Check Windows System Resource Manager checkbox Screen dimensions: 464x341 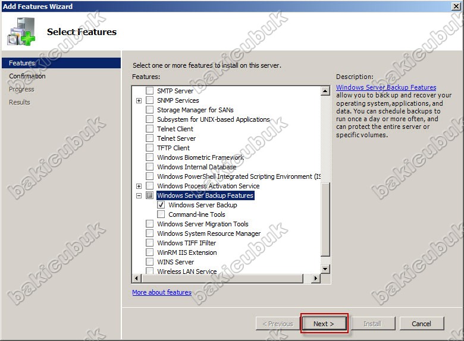point(150,233)
